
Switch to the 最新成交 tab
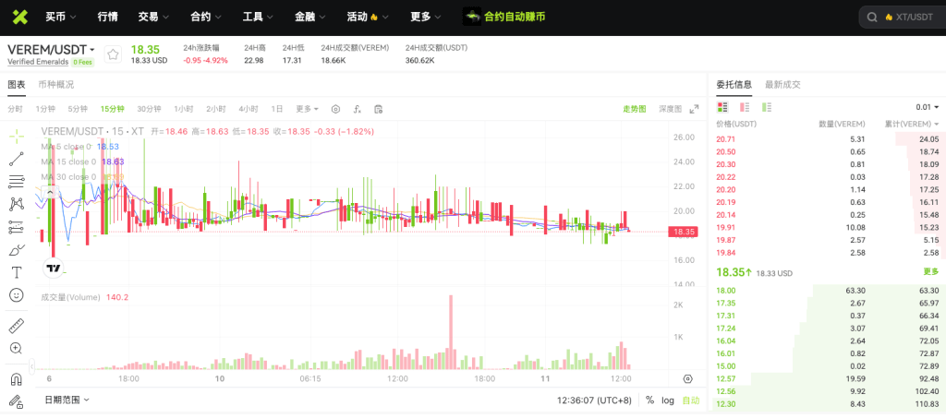tap(782, 85)
